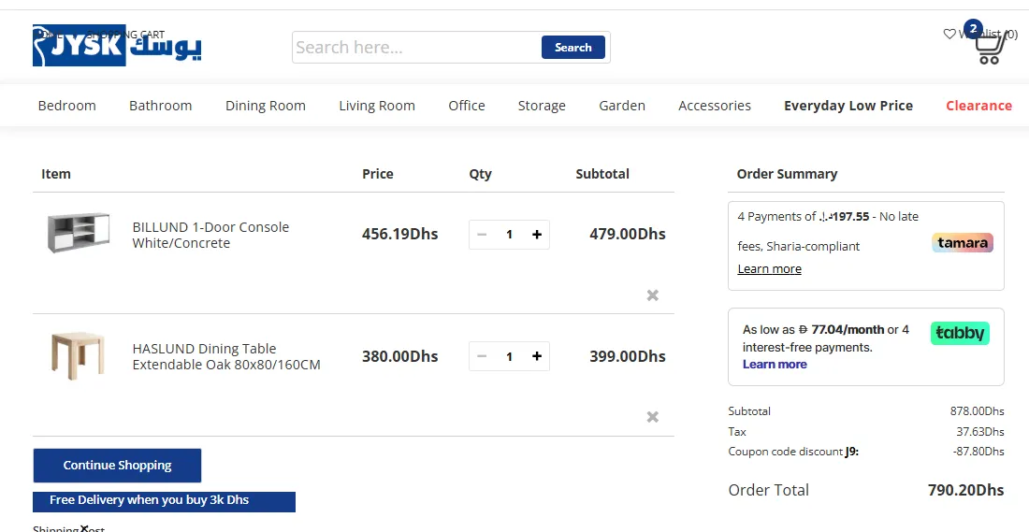Open the Dining Room category
This screenshot has height=532, width=1029.
[266, 106]
